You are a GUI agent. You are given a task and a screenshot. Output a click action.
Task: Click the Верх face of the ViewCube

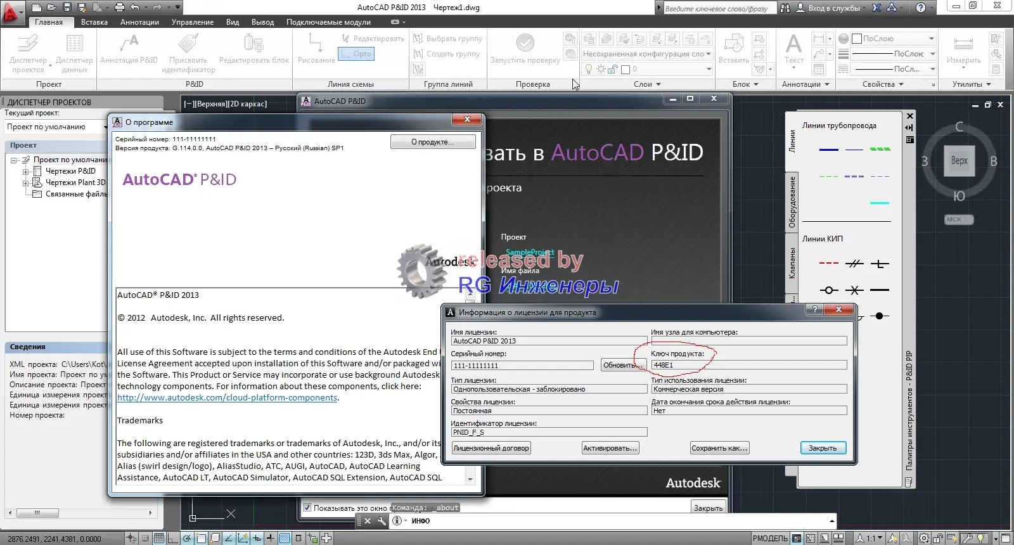(x=959, y=160)
